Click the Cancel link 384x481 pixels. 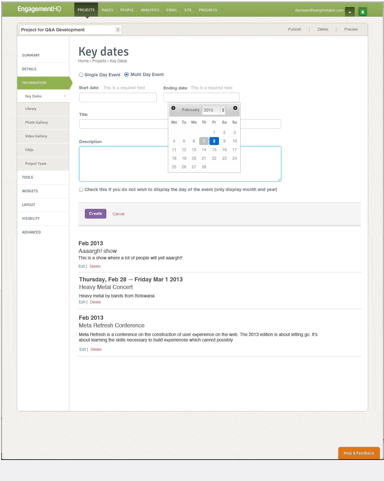(x=118, y=214)
